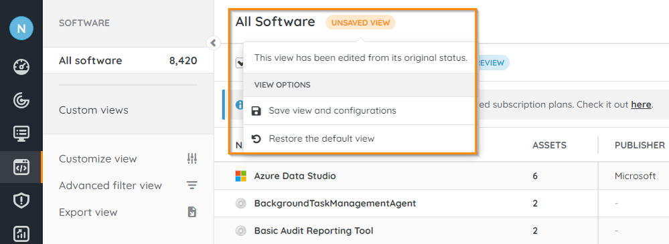Viewport: 669px width, 244px height.
Task: Collapse the software side panel with the arrow
Action: 214,43
